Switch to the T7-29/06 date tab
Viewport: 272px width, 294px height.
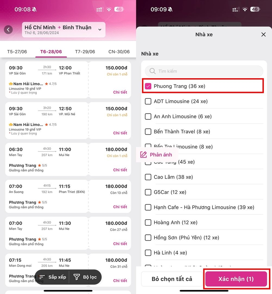[x=85, y=52]
